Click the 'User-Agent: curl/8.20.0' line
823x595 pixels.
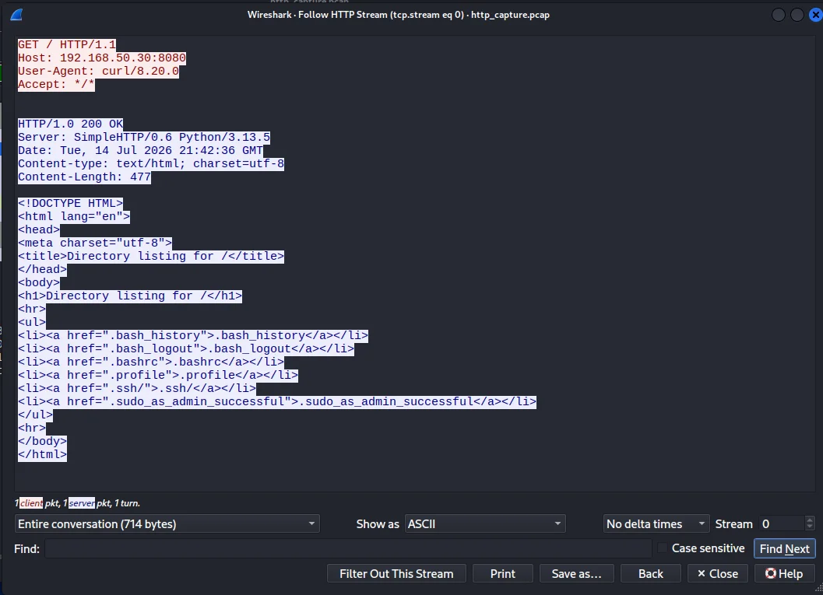coord(98,71)
